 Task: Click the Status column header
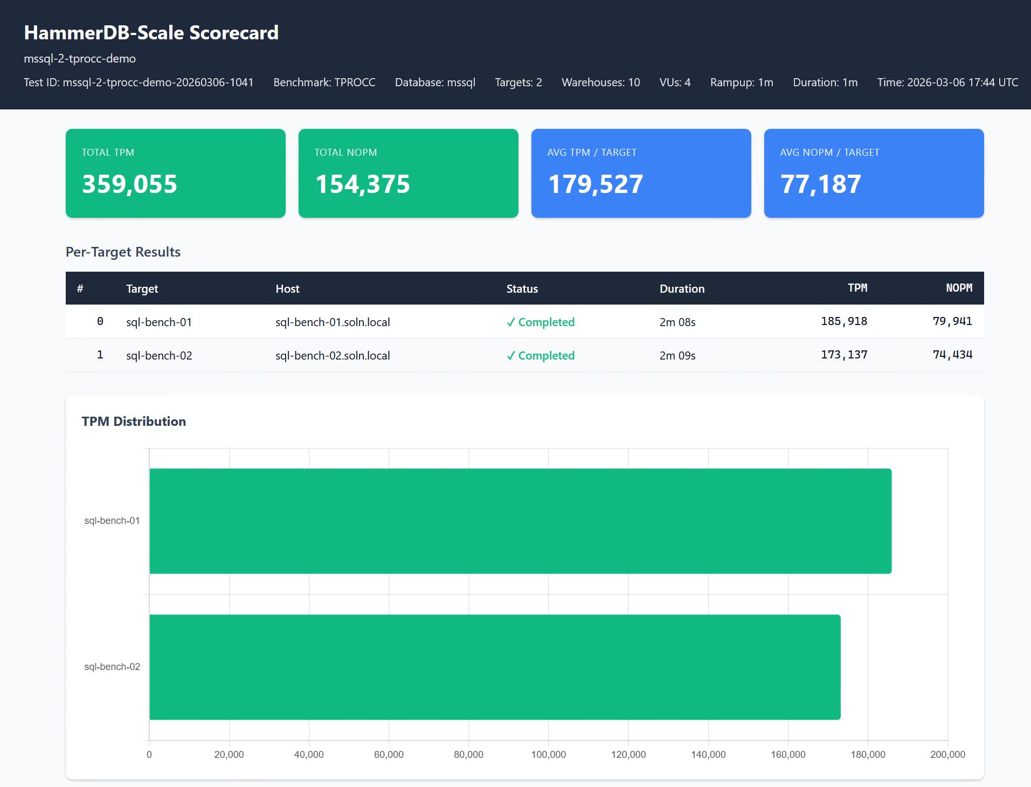pos(522,289)
